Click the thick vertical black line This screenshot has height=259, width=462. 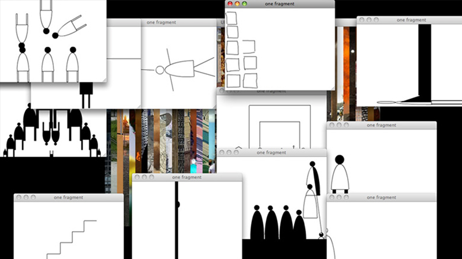(177, 220)
